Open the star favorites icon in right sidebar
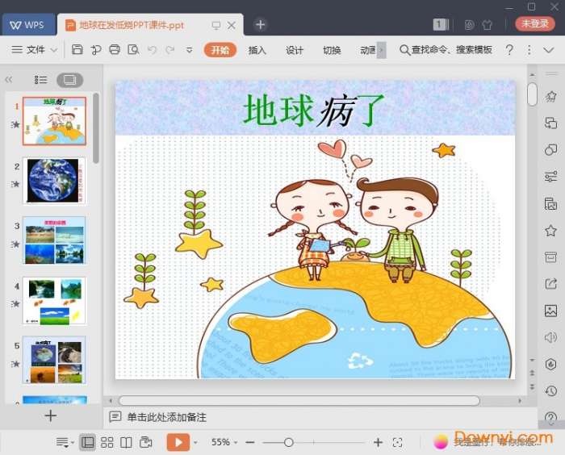 550,231
